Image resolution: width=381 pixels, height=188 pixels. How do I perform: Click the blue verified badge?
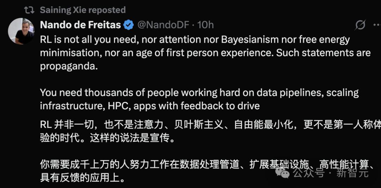click(x=128, y=25)
